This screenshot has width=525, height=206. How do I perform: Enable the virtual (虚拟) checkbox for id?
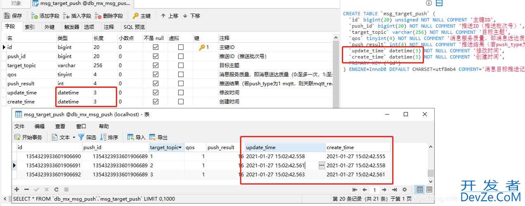tap(181, 47)
